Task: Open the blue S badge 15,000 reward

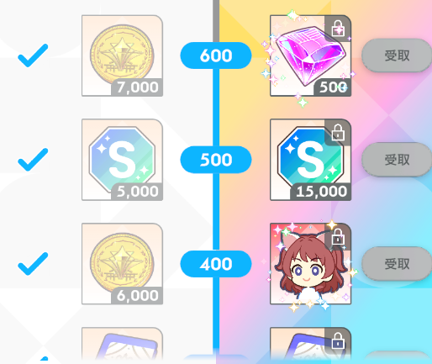Action: (x=310, y=160)
